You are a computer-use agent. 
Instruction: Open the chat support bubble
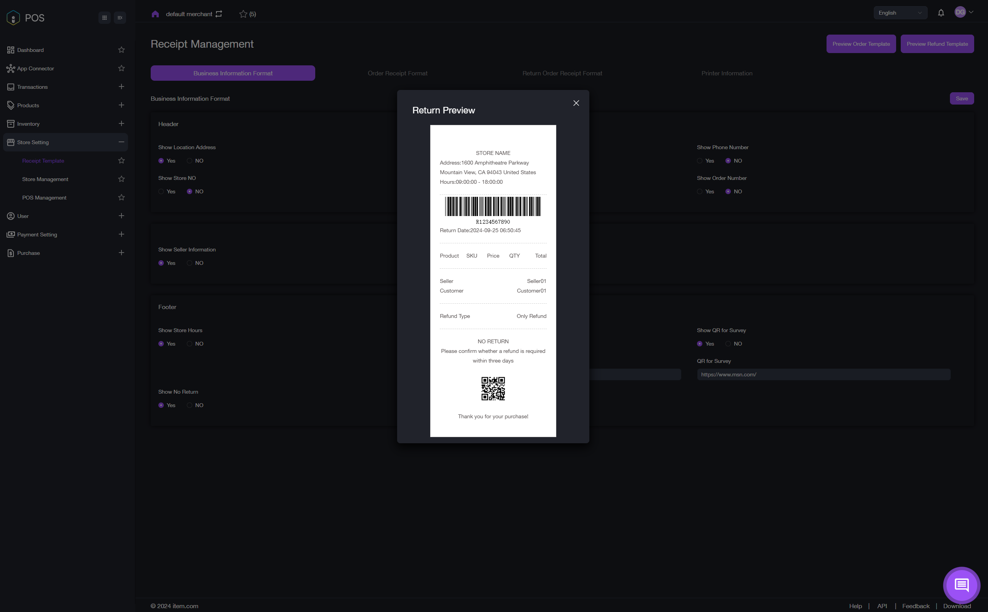(961, 584)
